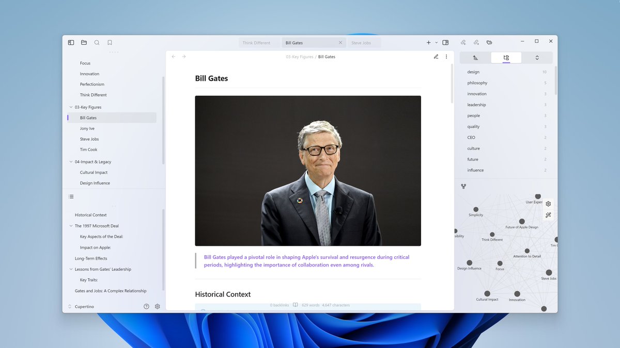Click the graph magic wand icon
620x348 pixels.
pyautogui.click(x=548, y=215)
